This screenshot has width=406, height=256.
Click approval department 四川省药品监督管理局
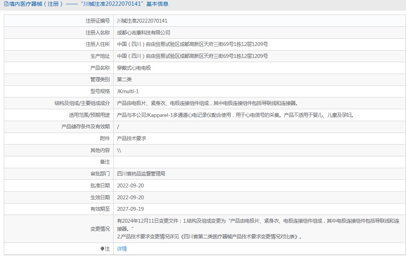click(x=141, y=174)
